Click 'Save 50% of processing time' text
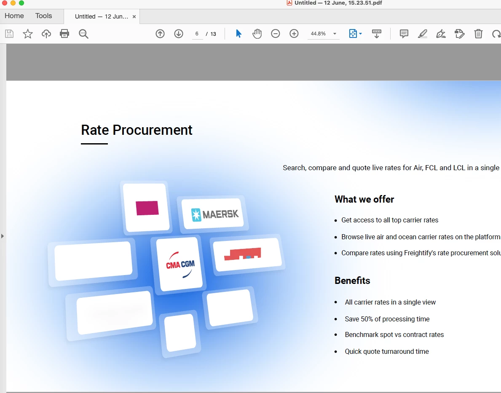This screenshot has height=393, width=501. pyautogui.click(x=387, y=319)
